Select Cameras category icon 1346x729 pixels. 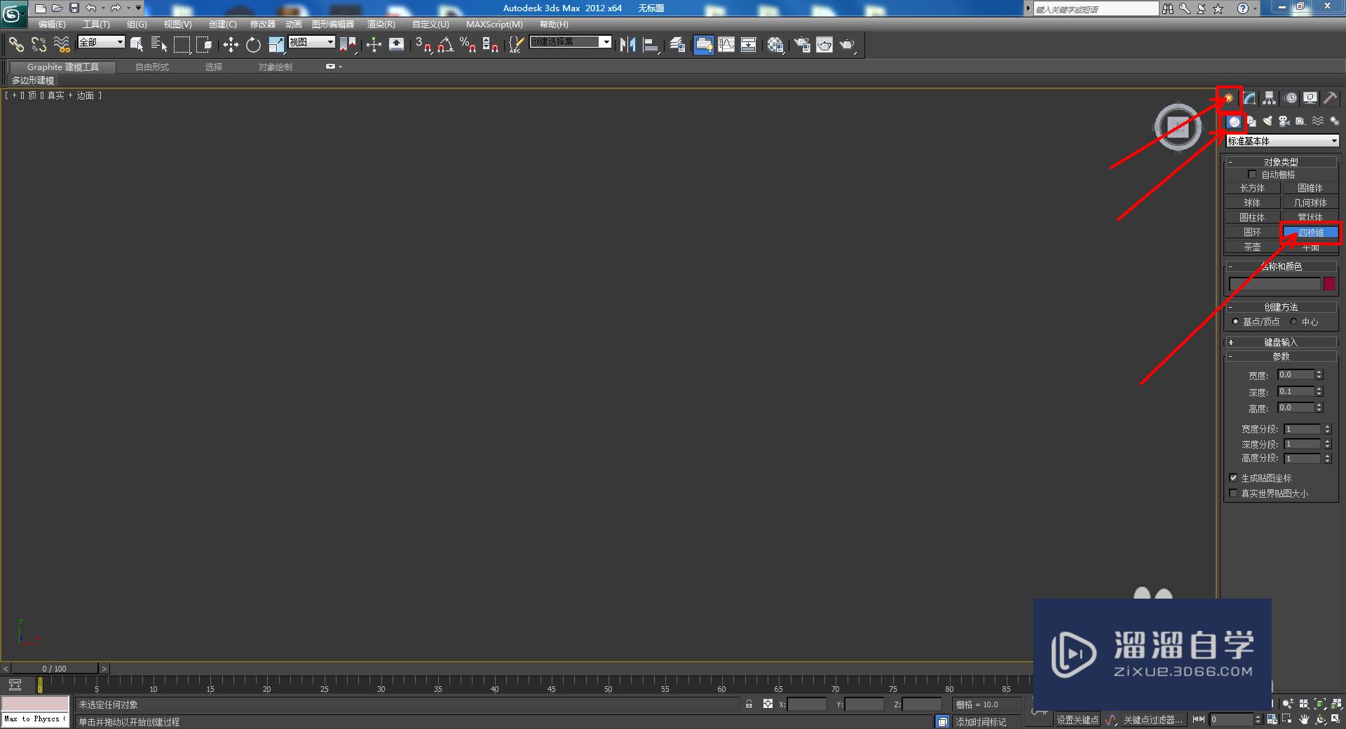coord(1284,121)
